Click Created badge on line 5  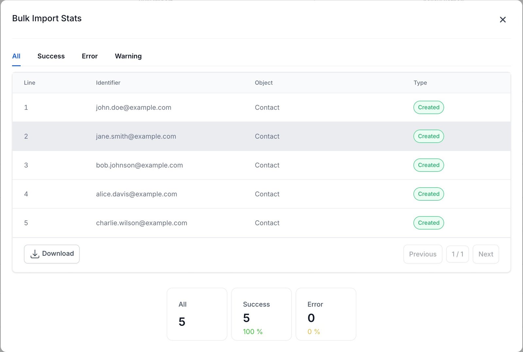[x=429, y=223]
